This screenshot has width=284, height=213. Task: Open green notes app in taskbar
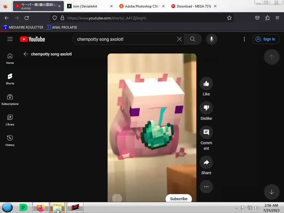pos(23,207)
